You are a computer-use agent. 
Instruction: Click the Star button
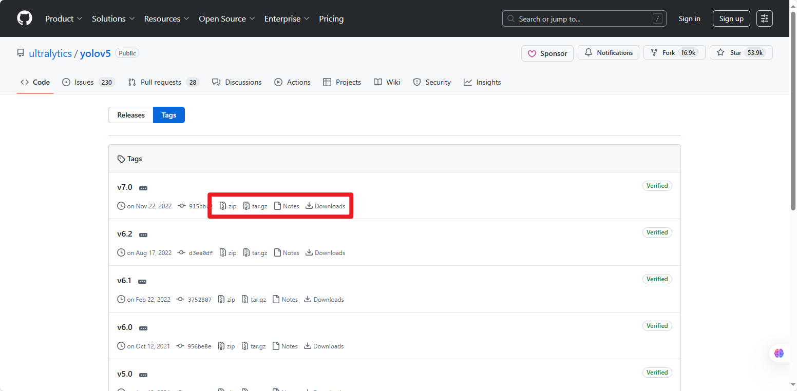[x=741, y=52]
